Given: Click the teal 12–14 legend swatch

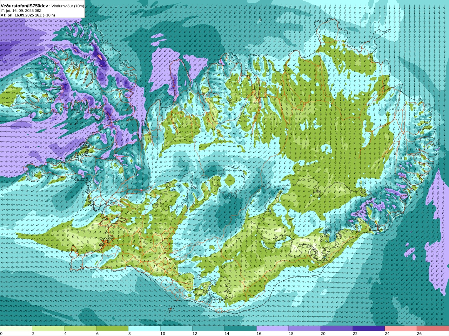Looking at the screenshot, I should tap(208, 329).
